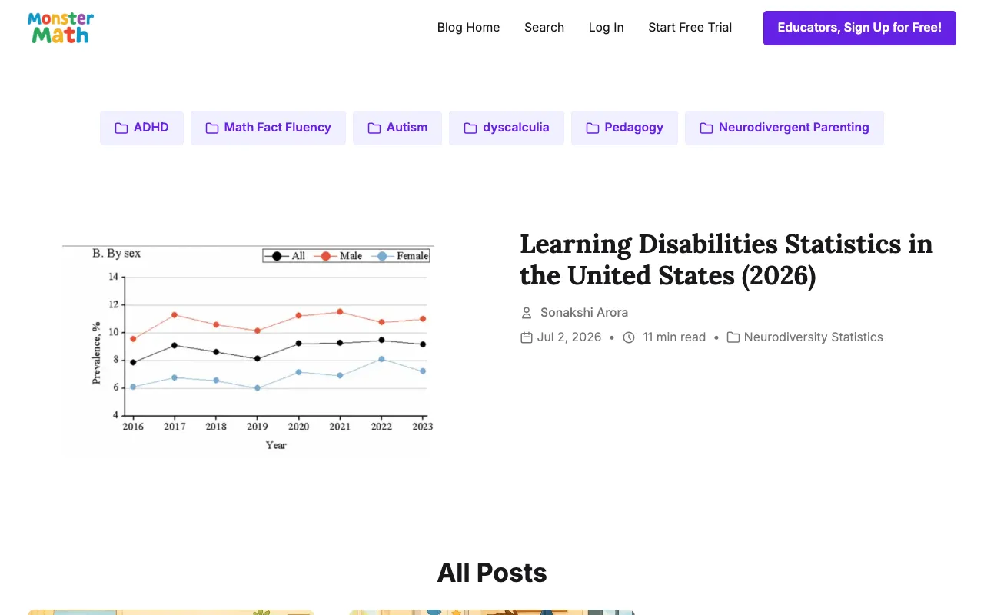Click folder icon beside Math Fact Fluency
984x615 pixels.
212,128
